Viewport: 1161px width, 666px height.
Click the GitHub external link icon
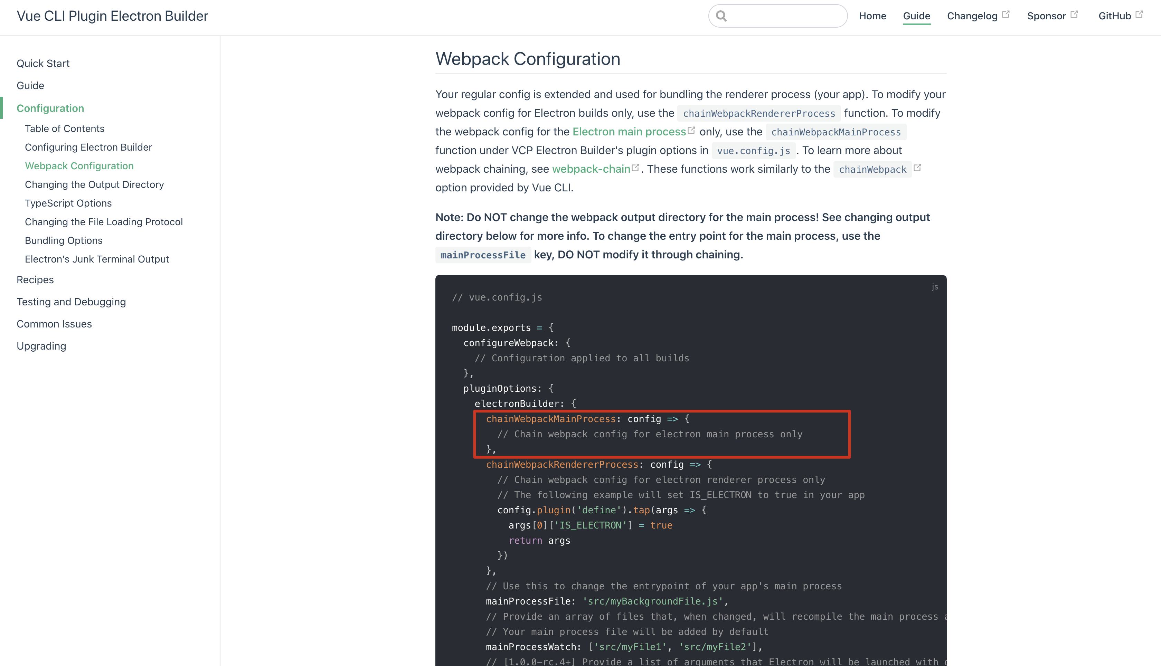(x=1139, y=14)
